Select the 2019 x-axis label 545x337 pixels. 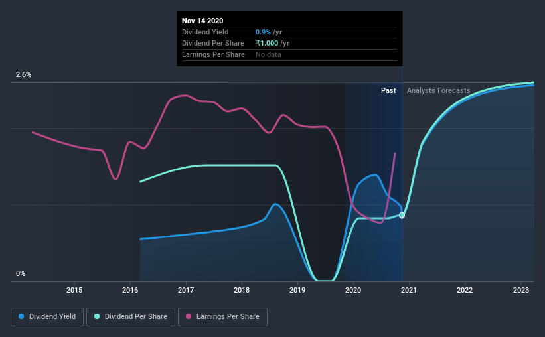[297, 290]
